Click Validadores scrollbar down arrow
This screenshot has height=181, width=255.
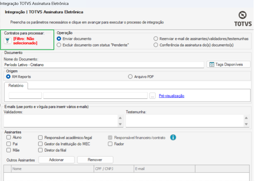[120, 124]
